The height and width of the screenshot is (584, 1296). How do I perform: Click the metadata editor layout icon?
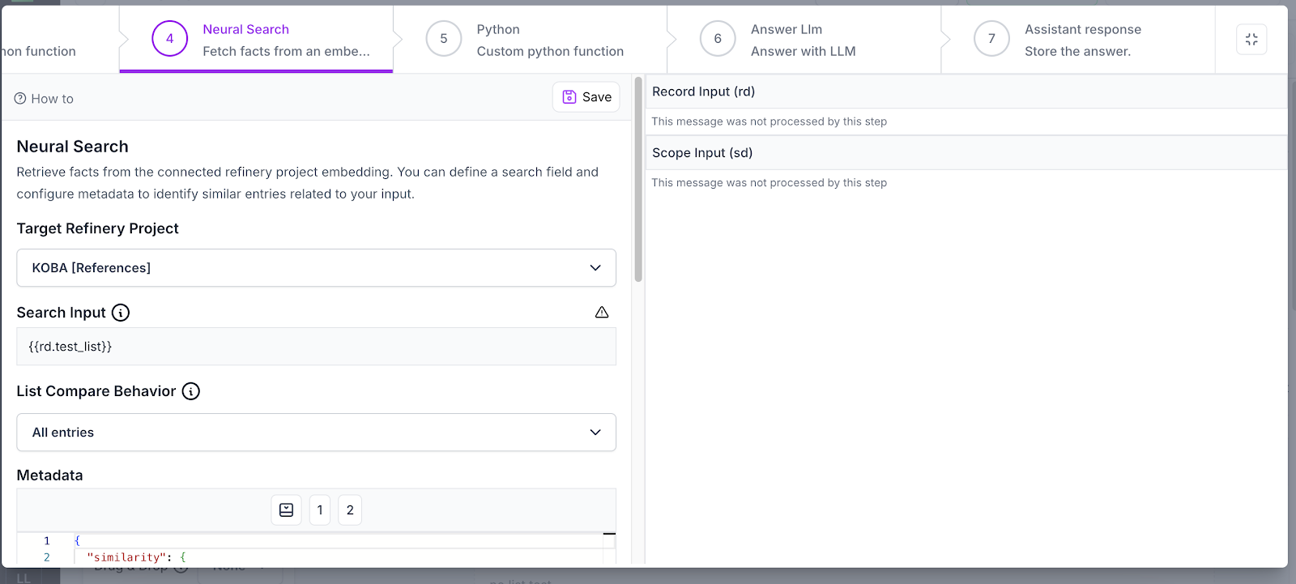click(286, 510)
